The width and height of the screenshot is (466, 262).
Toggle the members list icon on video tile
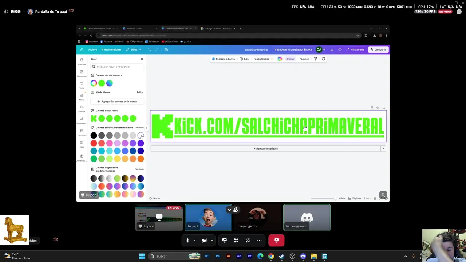[x=236, y=210]
